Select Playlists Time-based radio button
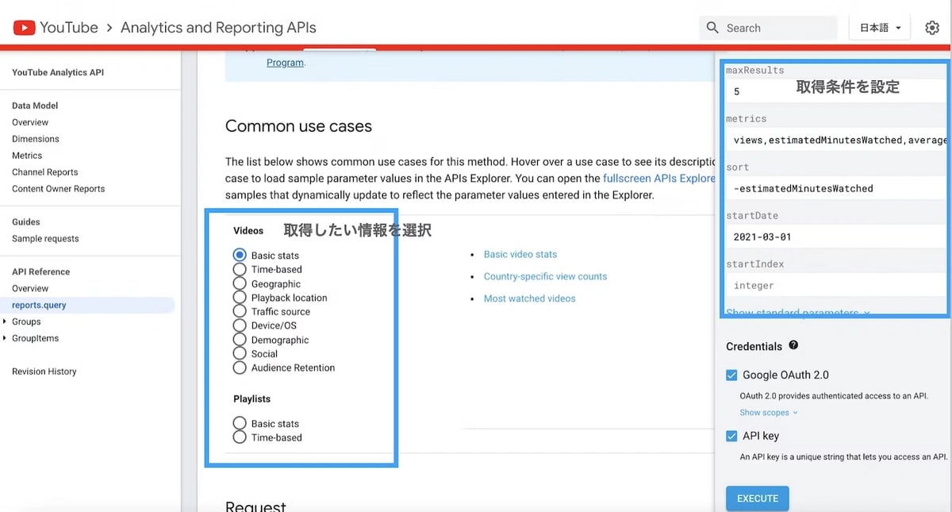Image resolution: width=952 pixels, height=512 pixels. click(240, 437)
